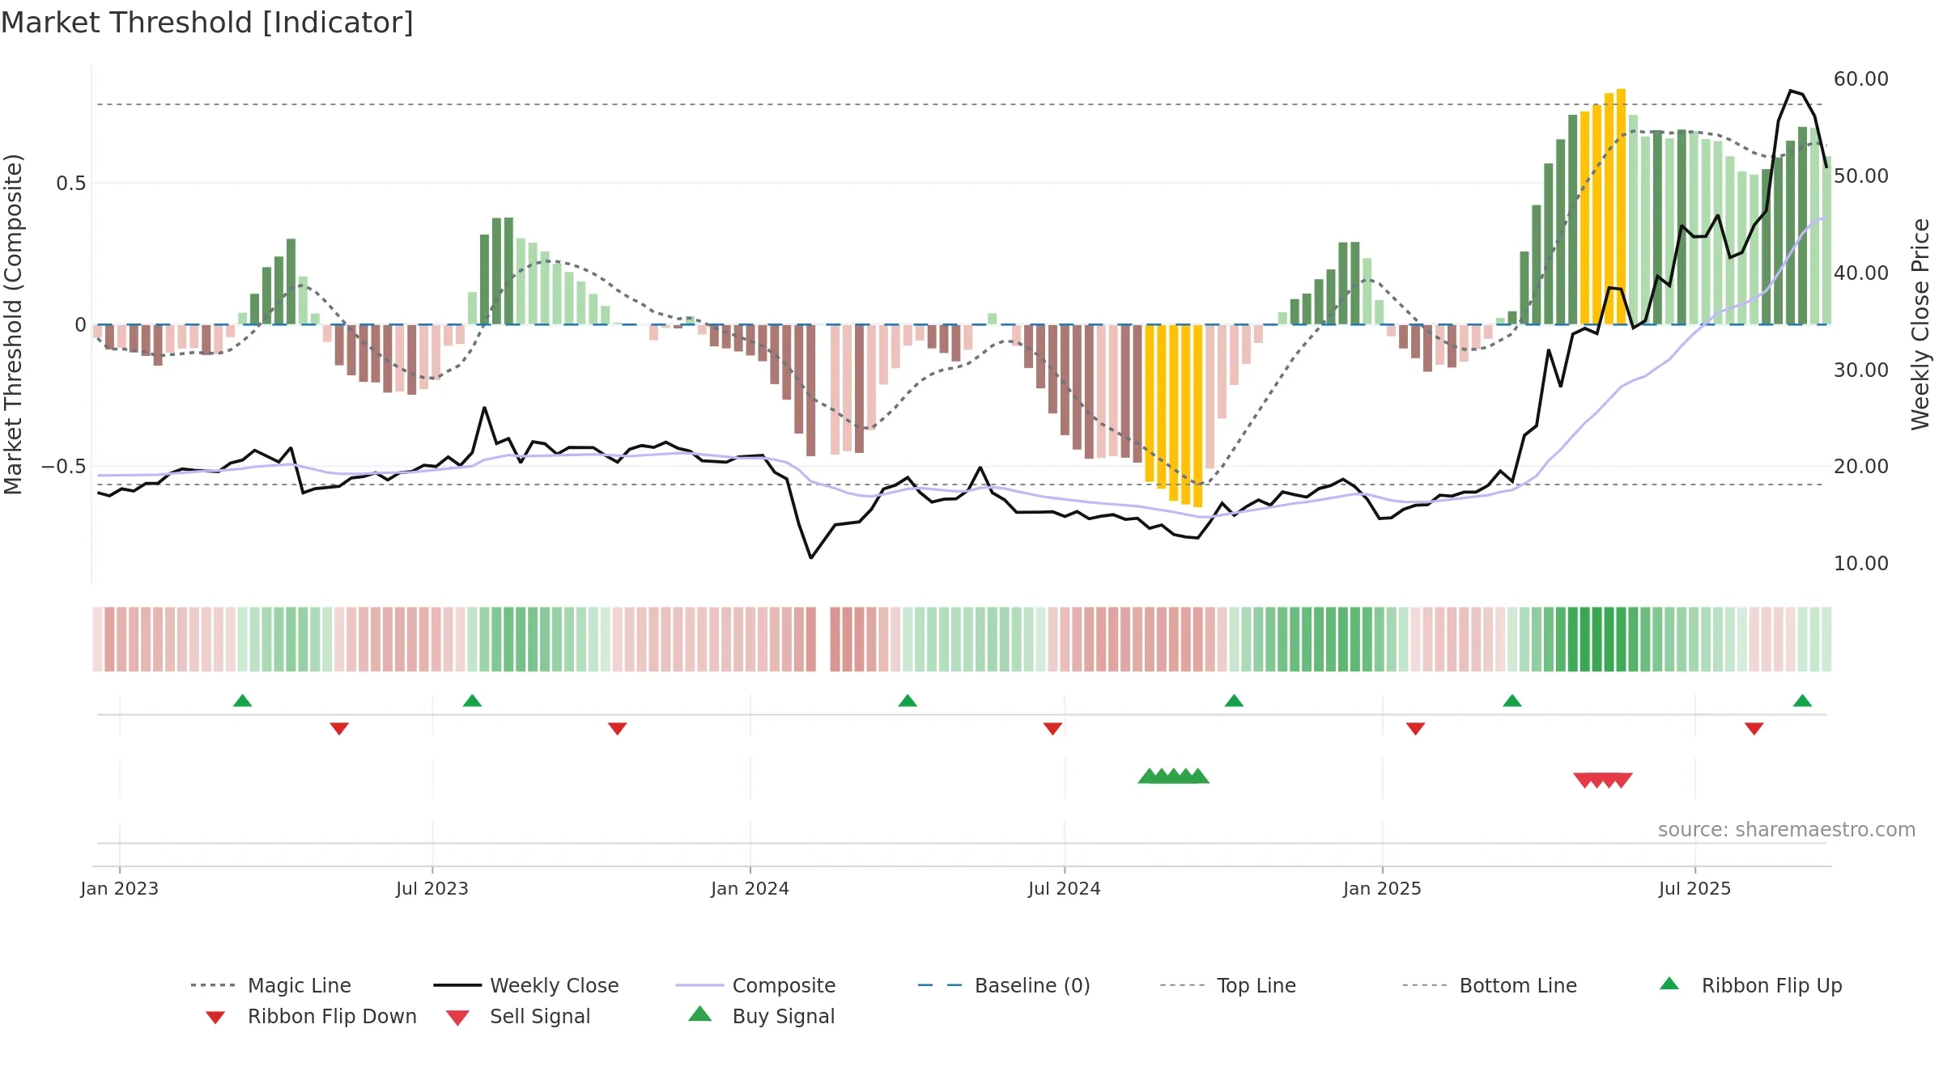
Task: Click the red Sell Signal triangle cluster
Action: 1603,780
